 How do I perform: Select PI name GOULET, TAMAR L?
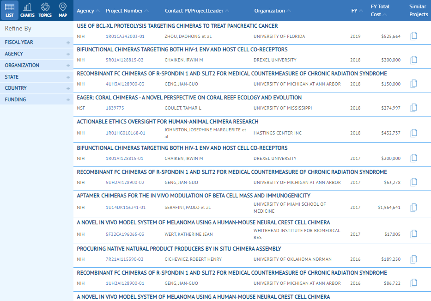[183, 108]
